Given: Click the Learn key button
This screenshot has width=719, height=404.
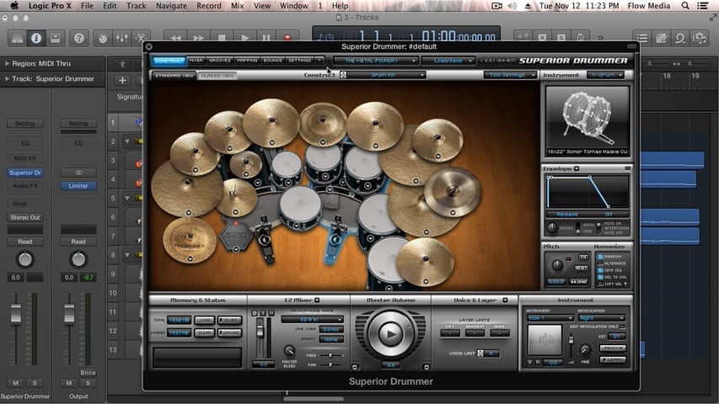Looking at the screenshot, I should coord(611,359).
